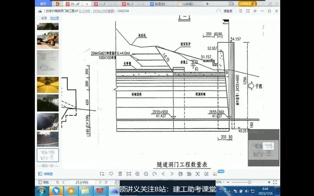Jump to last page in PDF bar
This screenshot has height=196, width=314.
106,182
